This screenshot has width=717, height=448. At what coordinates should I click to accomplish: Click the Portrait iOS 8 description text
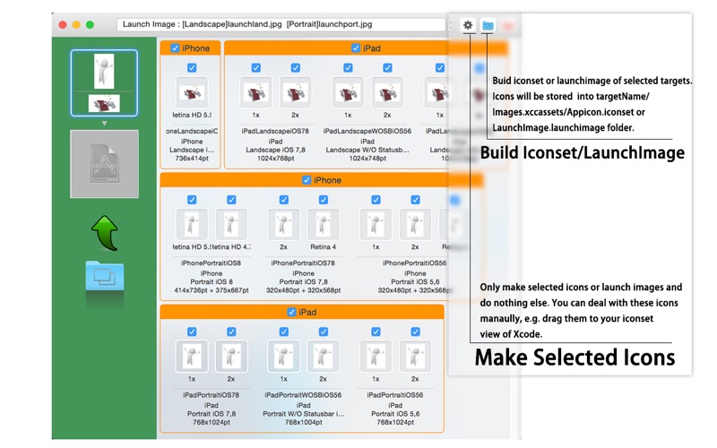click(212, 281)
